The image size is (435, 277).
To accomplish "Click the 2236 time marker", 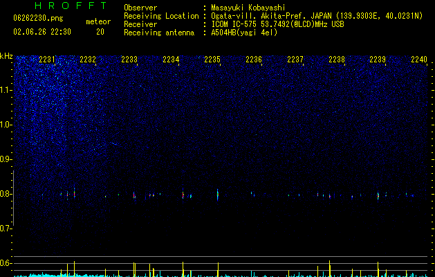I will (x=254, y=60).
